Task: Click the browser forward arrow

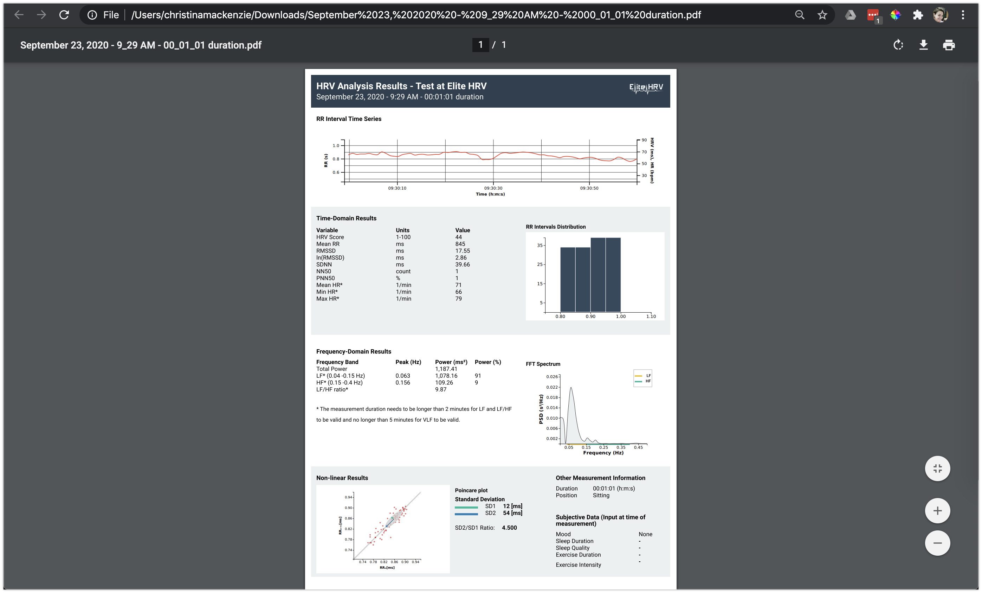Action: click(x=41, y=15)
